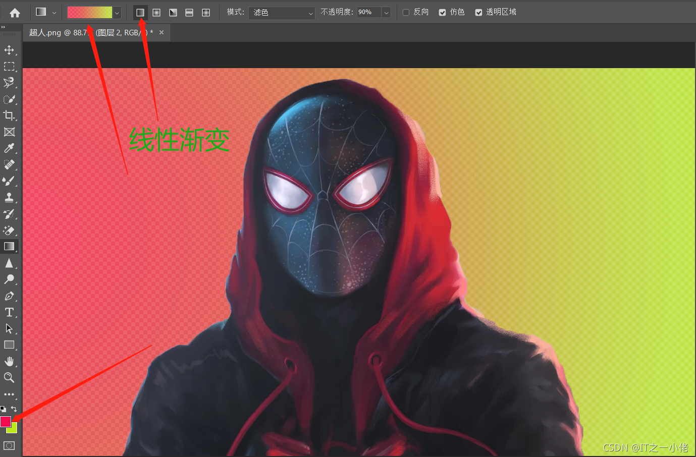
Task: Toggle the 透明区域 (Transparency) checkbox
Action: [x=478, y=12]
